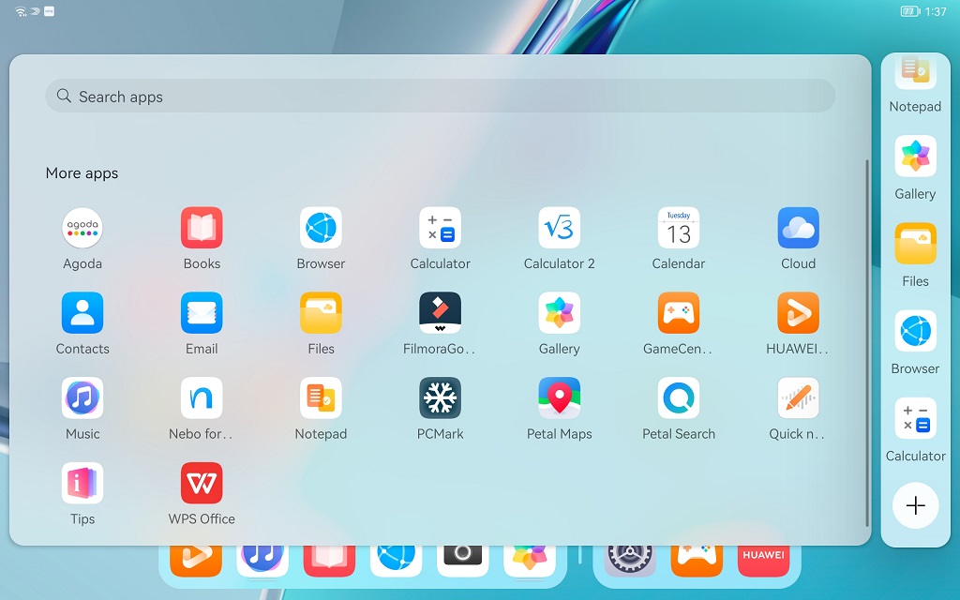This screenshot has height=600, width=960.
Task: Click the More apps panel scrollbar
Action: coord(867,343)
